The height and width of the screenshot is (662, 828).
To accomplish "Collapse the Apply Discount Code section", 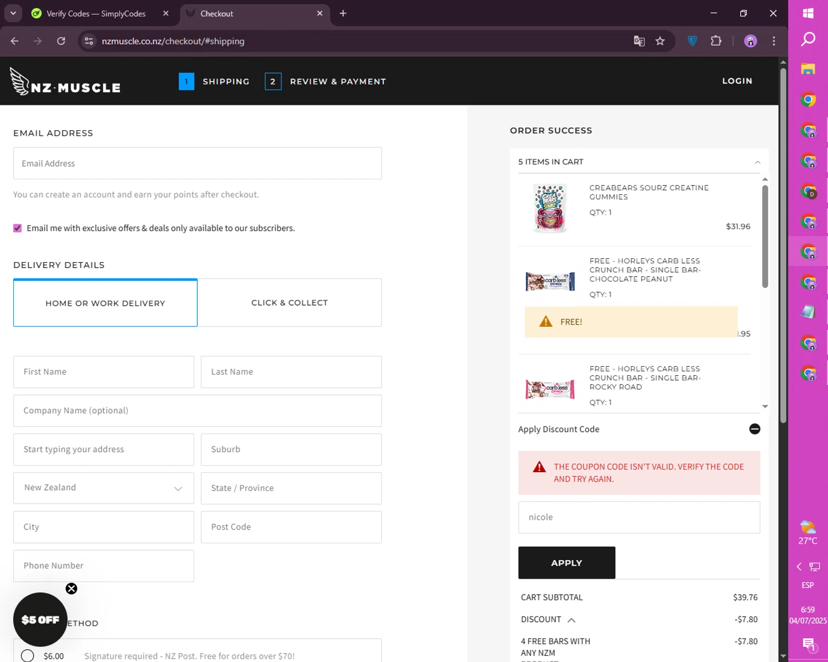I will click(755, 429).
